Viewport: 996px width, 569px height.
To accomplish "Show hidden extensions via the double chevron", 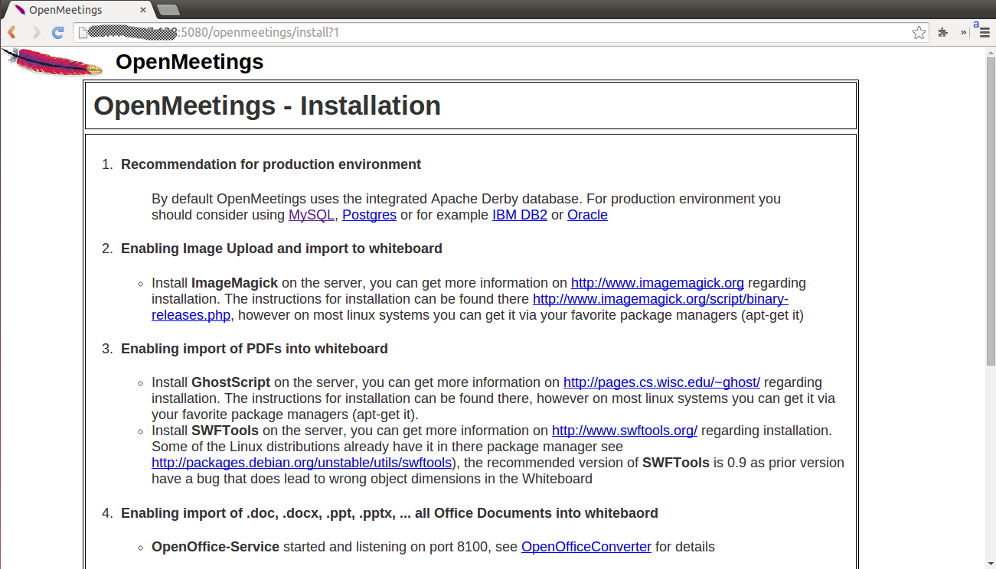I will pos(963,32).
